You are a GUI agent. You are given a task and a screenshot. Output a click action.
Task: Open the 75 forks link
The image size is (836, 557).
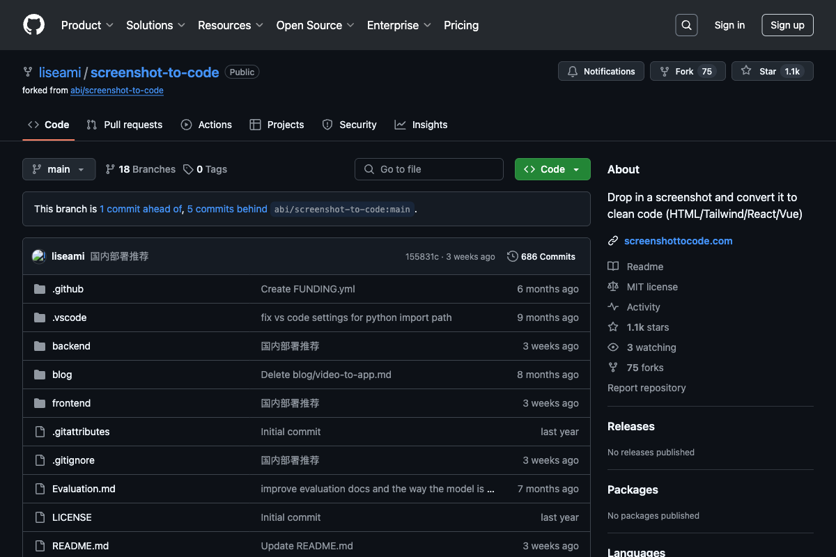coord(645,368)
